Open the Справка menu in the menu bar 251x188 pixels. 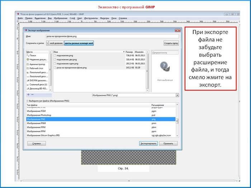click(123, 18)
